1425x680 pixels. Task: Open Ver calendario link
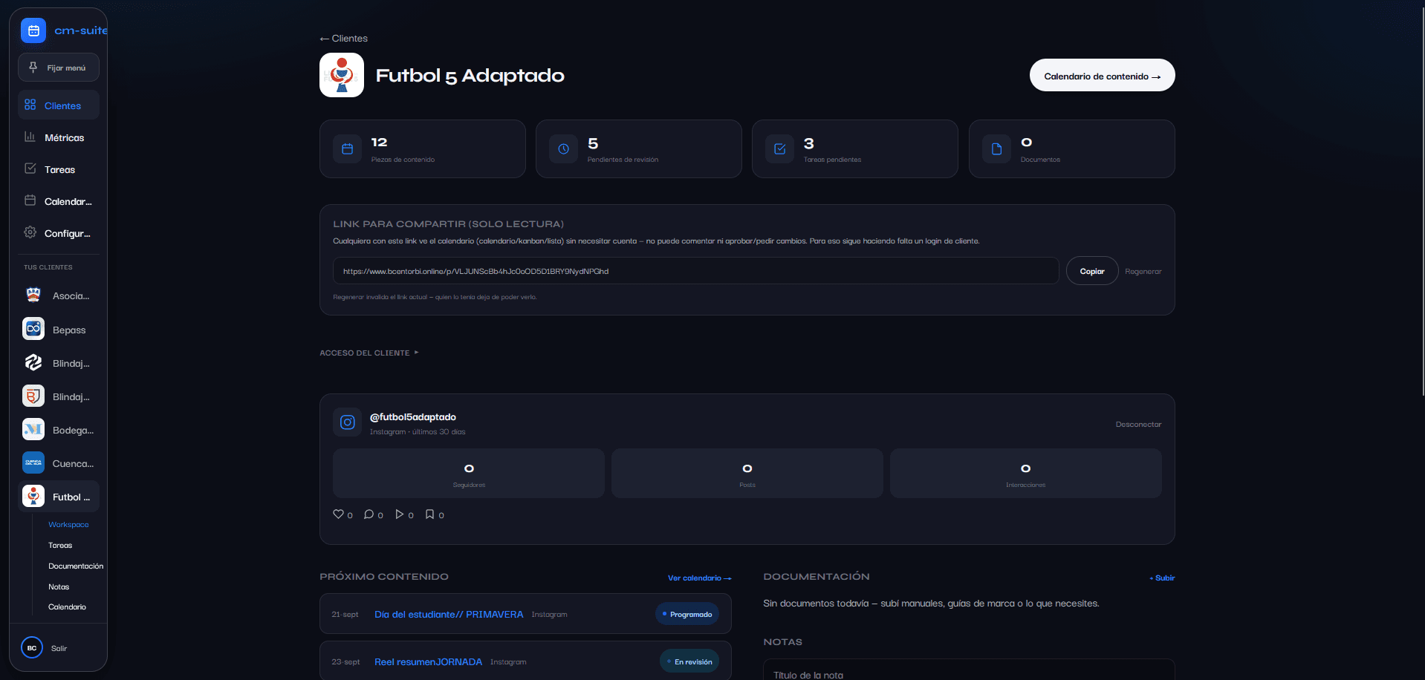click(700, 578)
